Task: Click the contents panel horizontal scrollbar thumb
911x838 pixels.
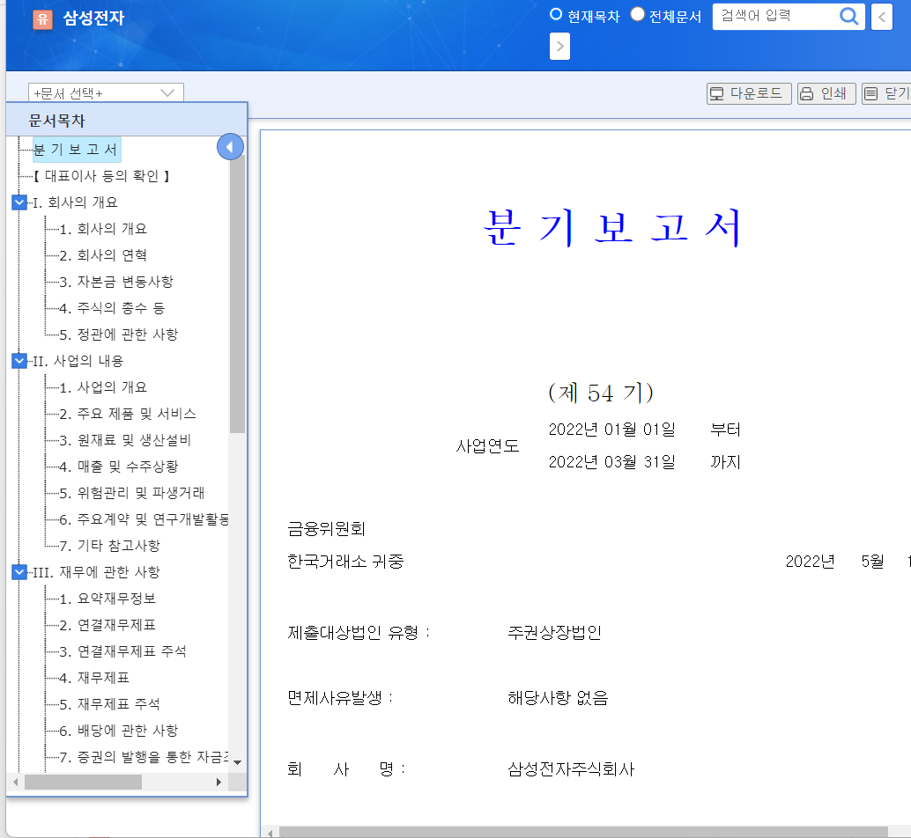Action: click(83, 783)
